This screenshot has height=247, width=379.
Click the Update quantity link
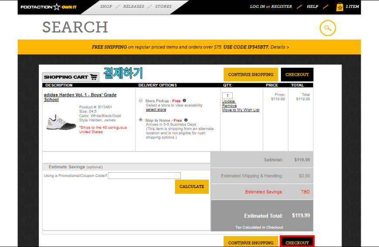(229, 101)
